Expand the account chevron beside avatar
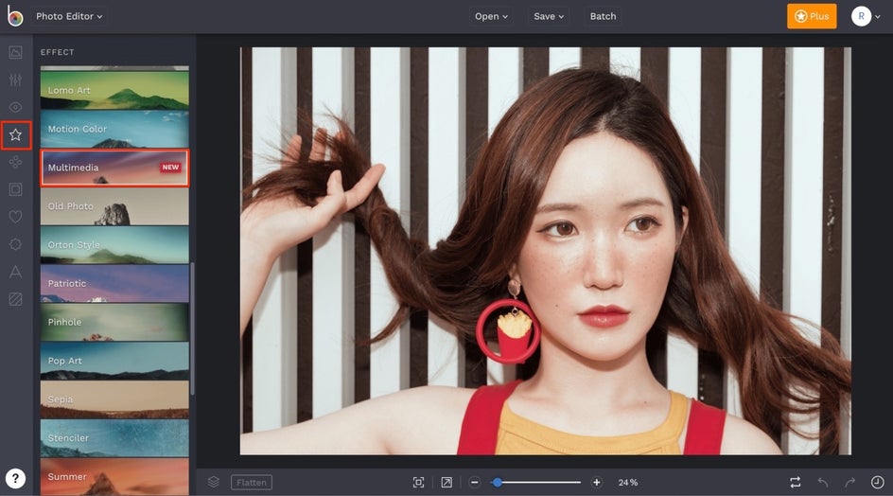The height and width of the screenshot is (496, 893). tap(878, 16)
